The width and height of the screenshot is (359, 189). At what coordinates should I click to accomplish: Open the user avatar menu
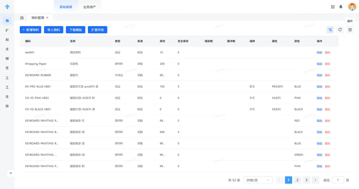pyautogui.click(x=352, y=7)
